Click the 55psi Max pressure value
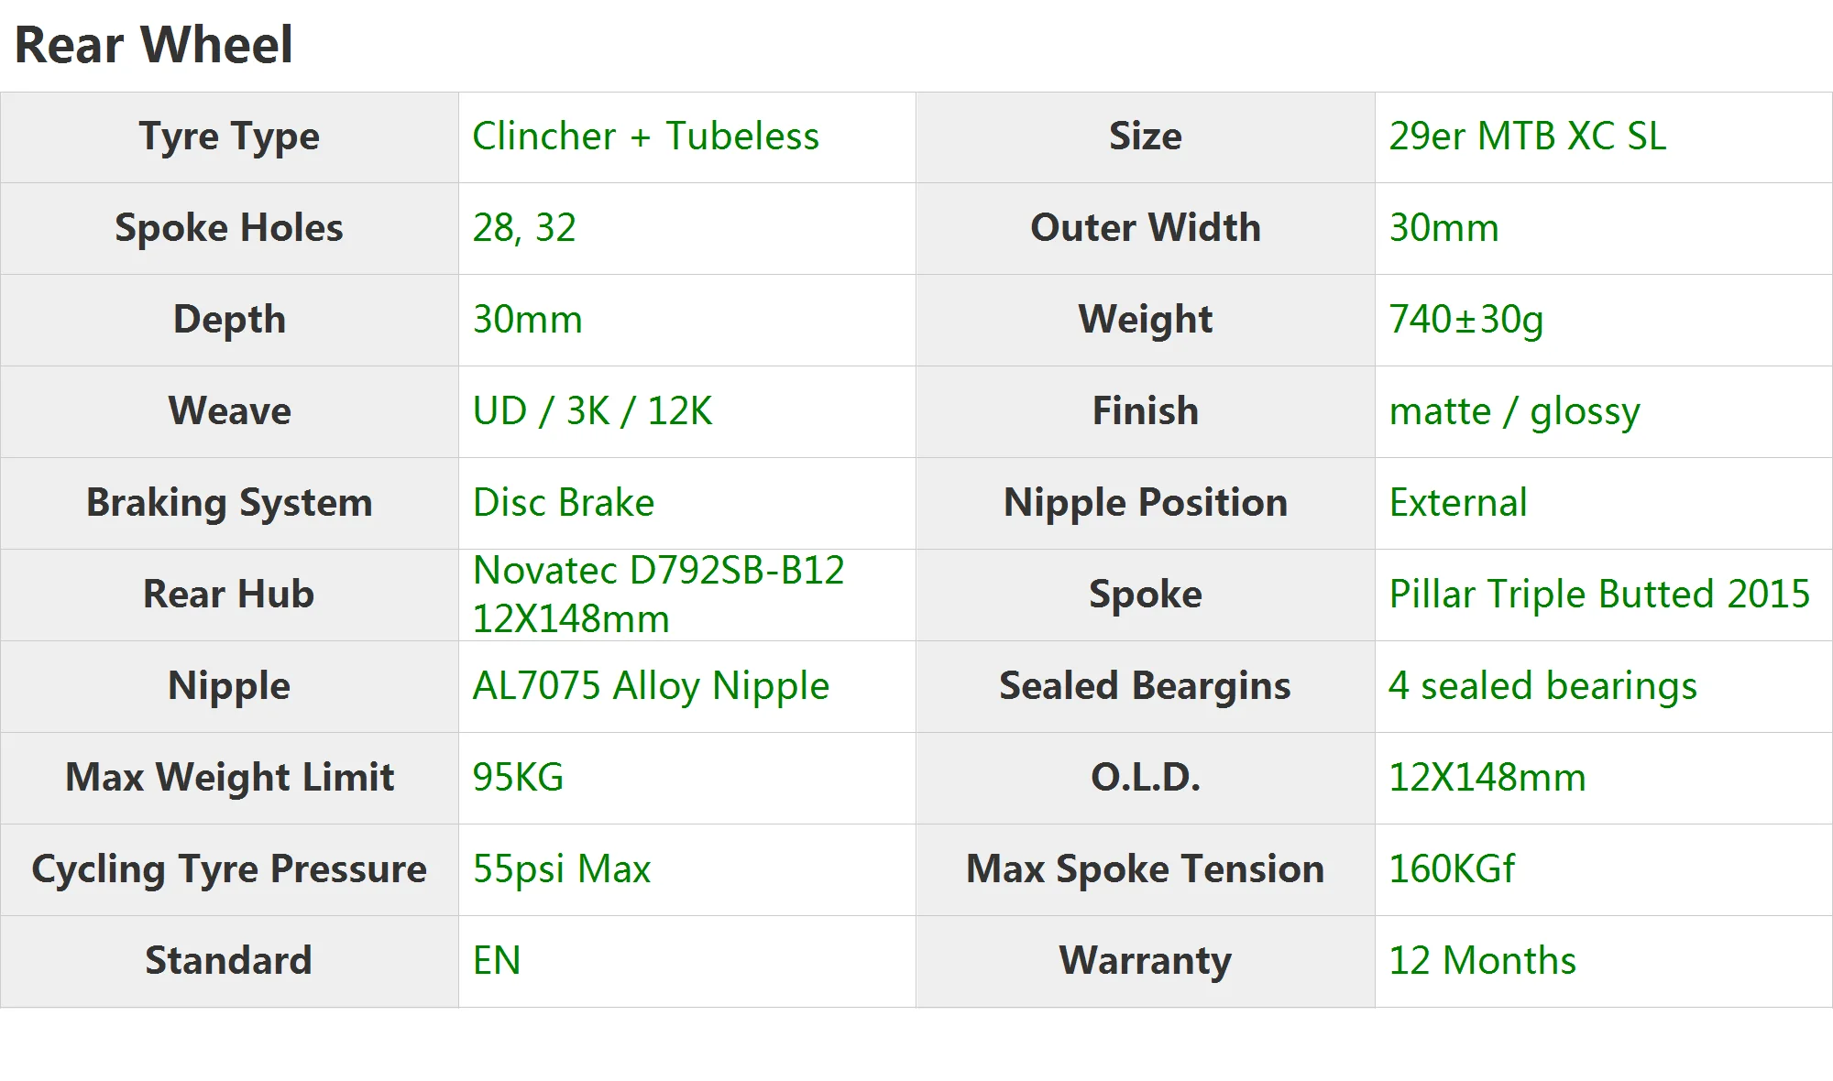This screenshot has height=1081, width=1833. coord(561,869)
